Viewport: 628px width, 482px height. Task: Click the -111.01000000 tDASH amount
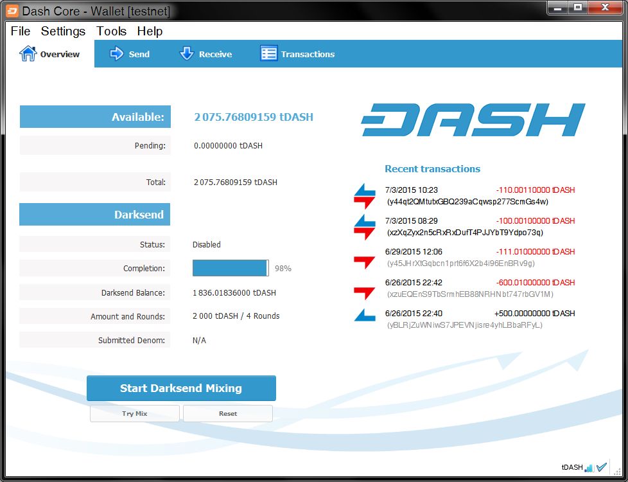coord(536,252)
